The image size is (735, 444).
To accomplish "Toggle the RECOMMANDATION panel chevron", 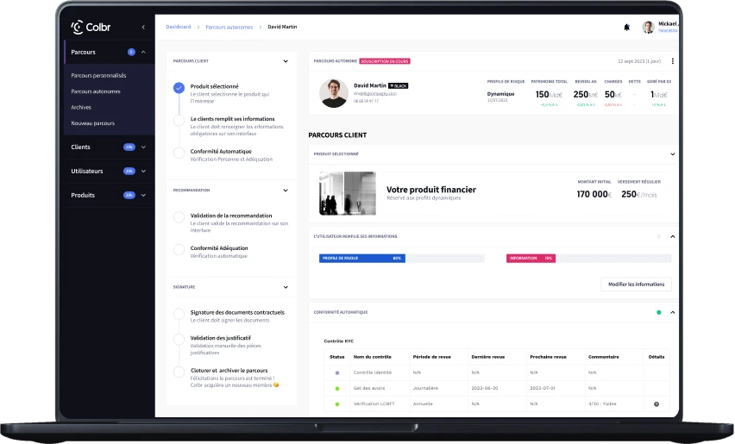I will 286,191.
